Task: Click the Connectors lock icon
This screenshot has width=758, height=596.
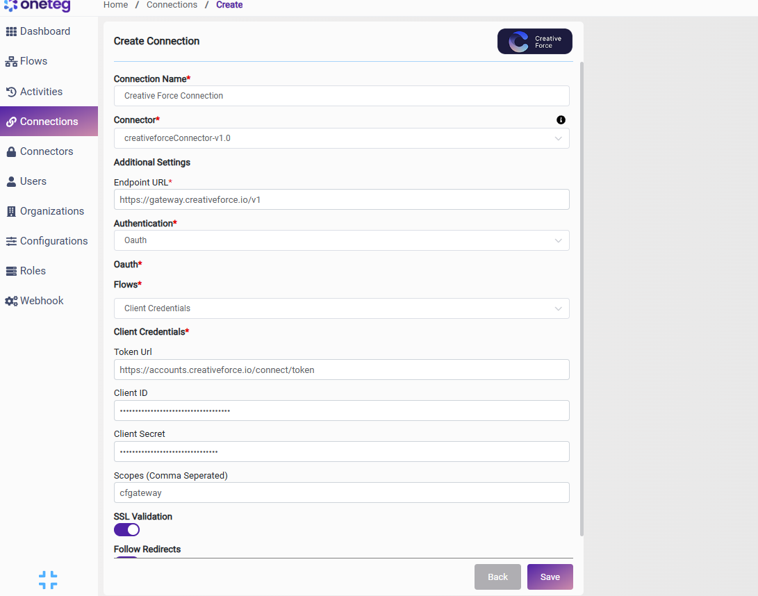Action: coord(11,151)
